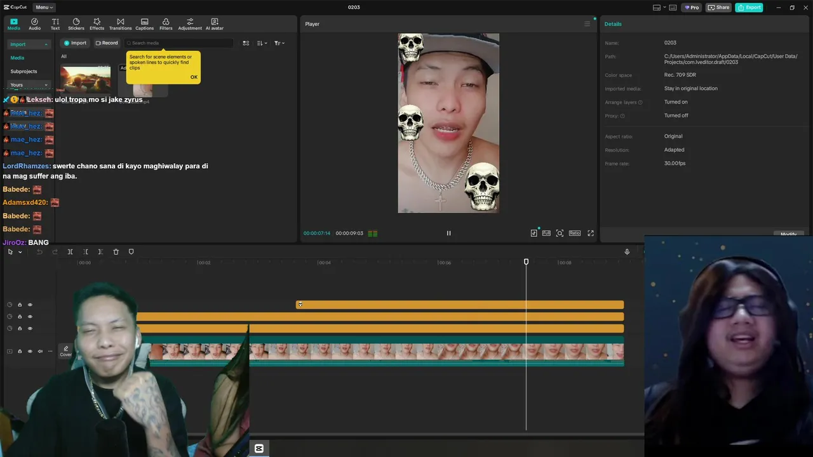This screenshot has width=813, height=457.
Task: Open the Player panel menu icon
Action: [x=587, y=24]
